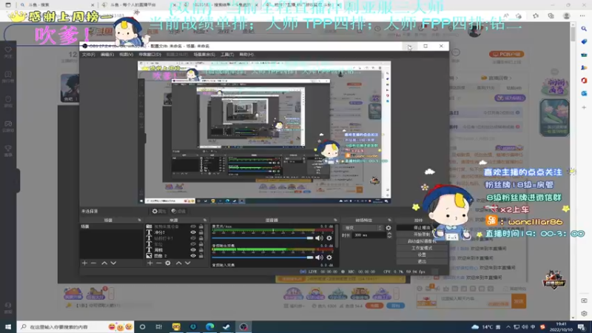Open Task View icon on taskbar
Viewport: 592px width, 333px height.
pyautogui.click(x=159, y=327)
